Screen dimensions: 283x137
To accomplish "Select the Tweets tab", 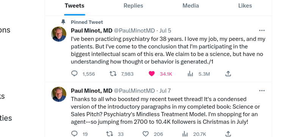I will click(75, 6).
